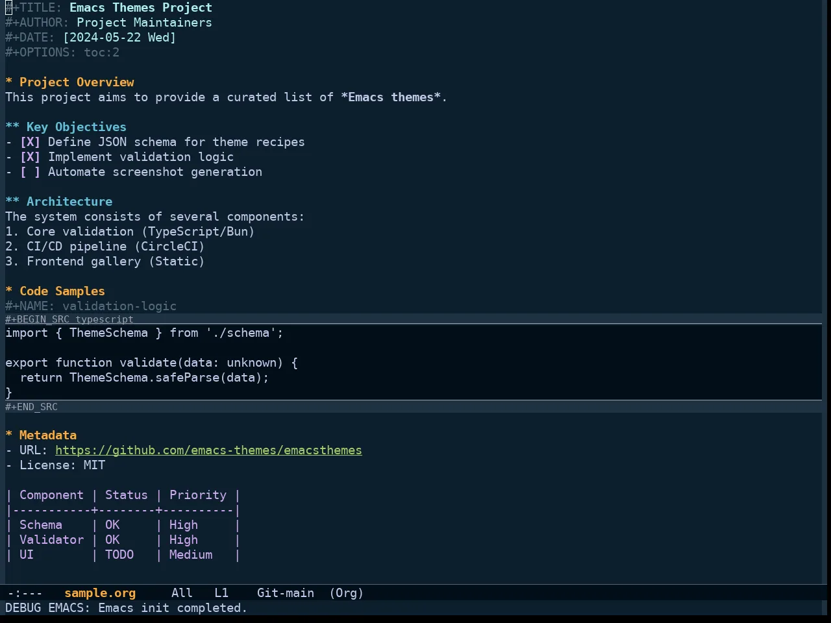Collapse the Project Overview heading

pos(70,82)
